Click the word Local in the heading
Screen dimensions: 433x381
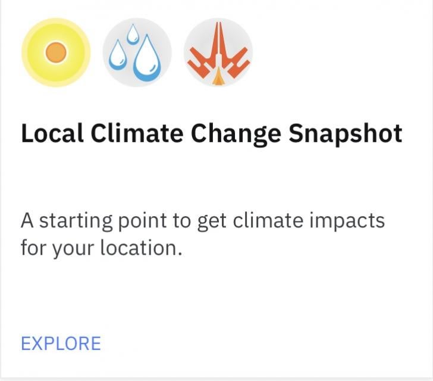pos(52,133)
